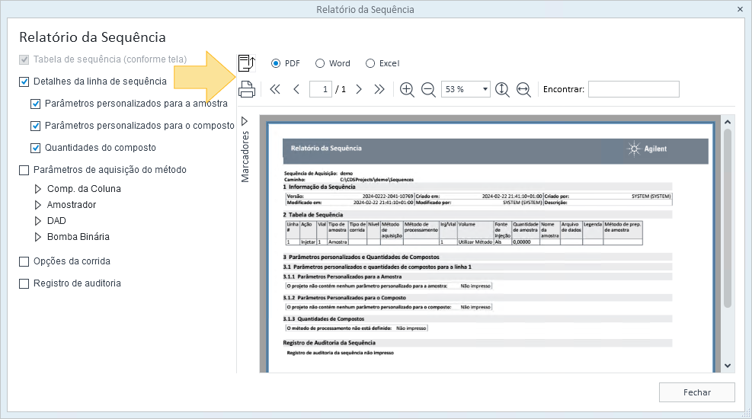
Task: Click the Bomba Binária label
Action: pos(78,237)
